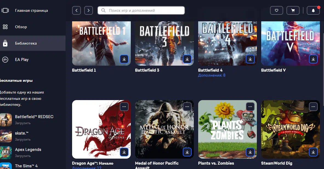324x169 pixels.
Task: Click the sidebar collapse icon
Action: pos(5,10)
